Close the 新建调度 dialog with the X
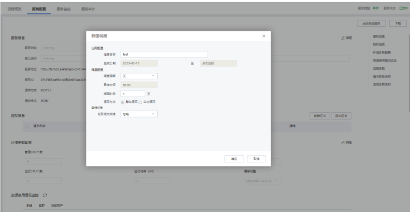This screenshot has width=411, height=213. coord(264,36)
